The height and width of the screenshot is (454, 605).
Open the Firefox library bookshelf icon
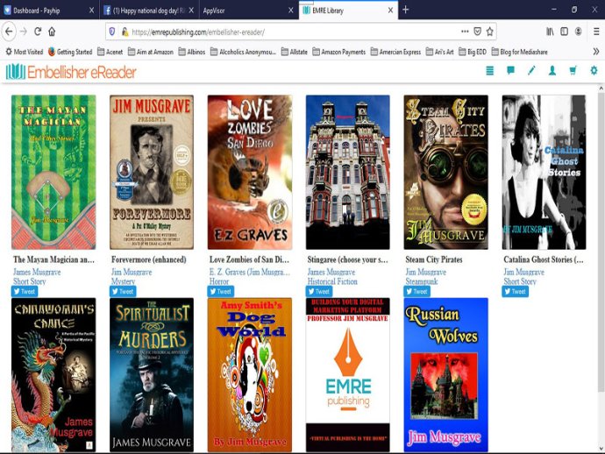(550, 32)
